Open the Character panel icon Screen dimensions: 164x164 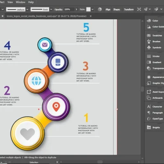pyautogui.click(x=149, y=107)
